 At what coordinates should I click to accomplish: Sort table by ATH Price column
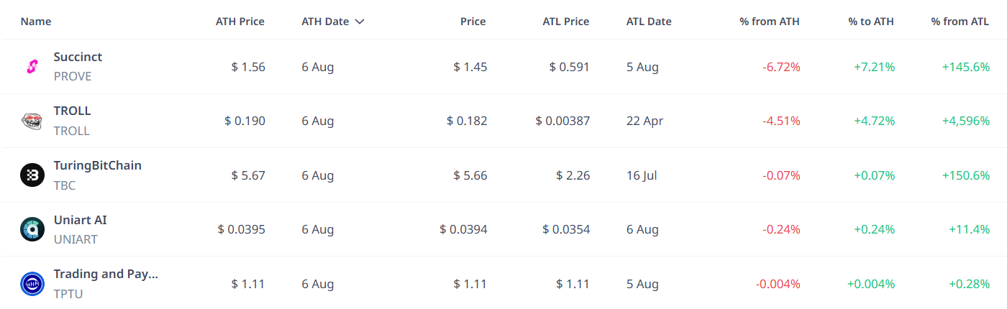point(240,22)
